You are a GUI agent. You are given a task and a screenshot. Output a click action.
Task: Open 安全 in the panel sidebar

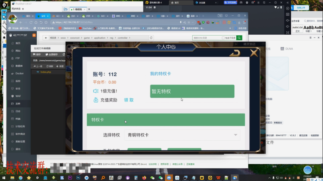(x=18, y=89)
